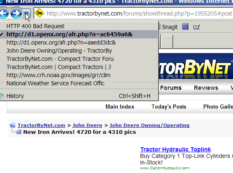
Task: Click the folder icon beside TractorByNet.com breadcrumb
Action: 13,125
